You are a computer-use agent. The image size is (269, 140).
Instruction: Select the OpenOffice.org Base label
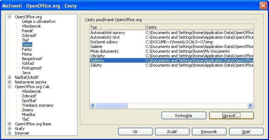point(33,124)
